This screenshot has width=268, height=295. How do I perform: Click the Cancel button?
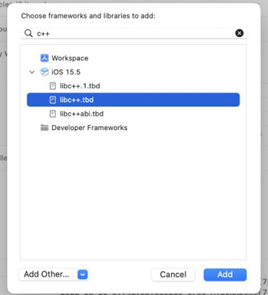(x=173, y=275)
